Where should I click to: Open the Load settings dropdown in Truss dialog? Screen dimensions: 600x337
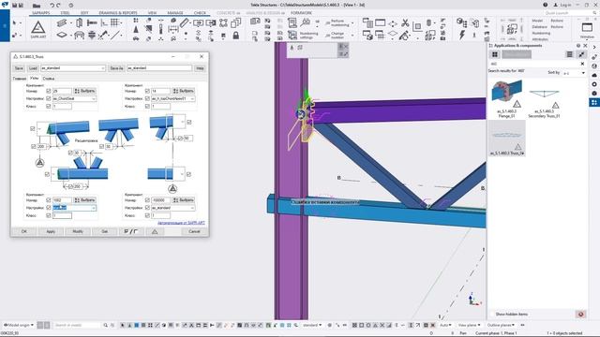pyautogui.click(x=73, y=68)
